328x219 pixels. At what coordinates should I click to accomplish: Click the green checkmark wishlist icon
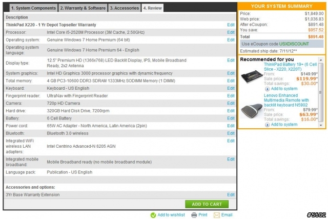pos(153,215)
